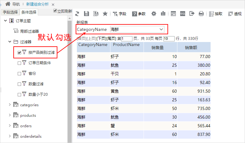This screenshot has height=143, width=245.
Task: Click the CategoryName column header
Action: coord(93,47)
